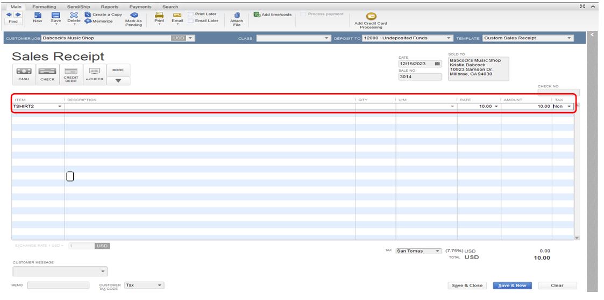604x300 pixels.
Task: Open the Reports tab
Action: point(110,6)
